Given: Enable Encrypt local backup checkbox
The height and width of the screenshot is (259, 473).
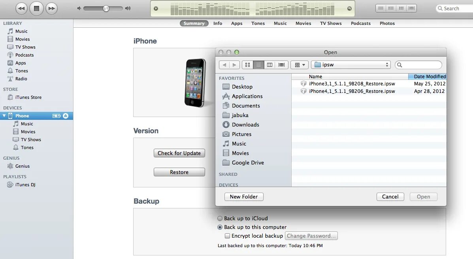Looking at the screenshot, I should 228,236.
